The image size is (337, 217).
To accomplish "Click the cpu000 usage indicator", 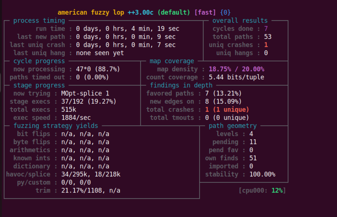I will coord(262,191).
